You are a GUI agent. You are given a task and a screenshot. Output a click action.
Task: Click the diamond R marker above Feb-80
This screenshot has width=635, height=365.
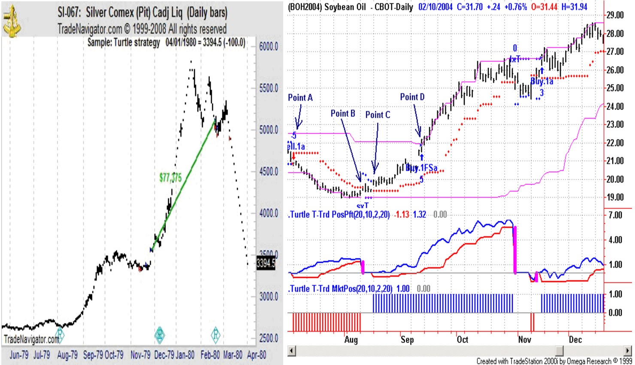(x=215, y=335)
